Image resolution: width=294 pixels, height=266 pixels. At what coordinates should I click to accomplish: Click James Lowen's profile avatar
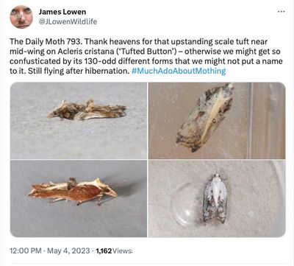(x=21, y=17)
